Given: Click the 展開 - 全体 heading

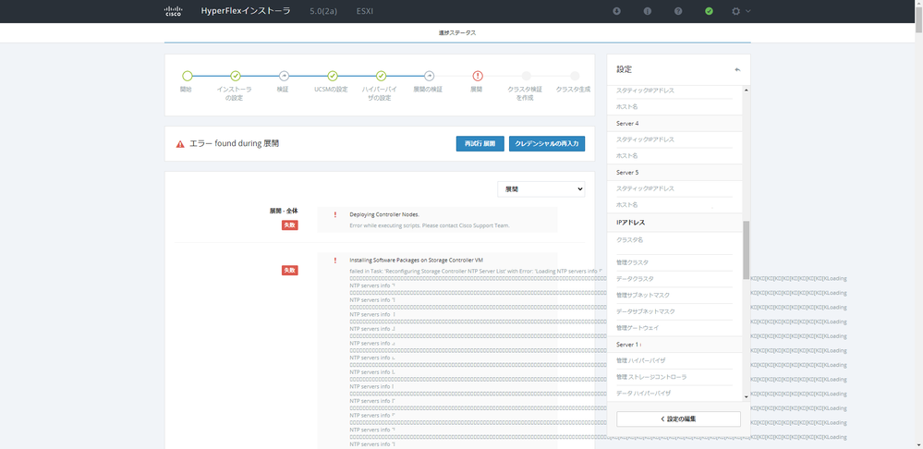Looking at the screenshot, I should click(284, 211).
